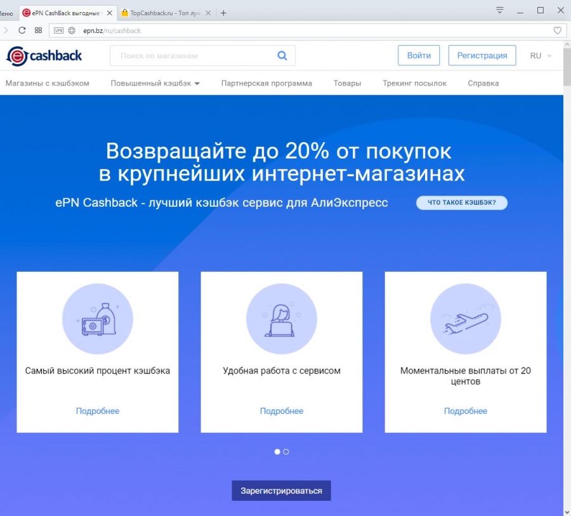Add page to bookmarks with heart icon
The width and height of the screenshot is (571, 516).
pos(557,30)
